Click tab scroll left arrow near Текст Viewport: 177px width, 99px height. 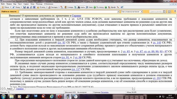[1, 89]
